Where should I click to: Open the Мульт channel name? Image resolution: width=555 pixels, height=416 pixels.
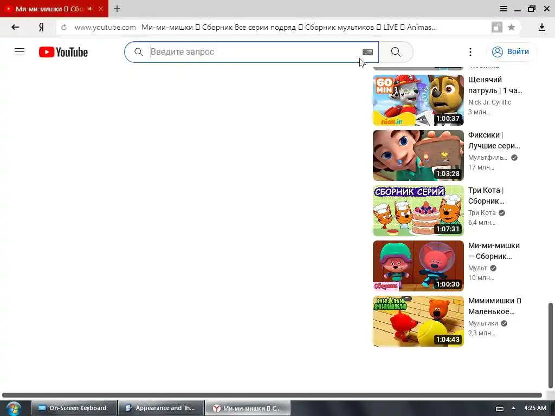point(477,268)
